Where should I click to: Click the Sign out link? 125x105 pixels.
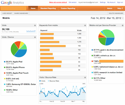coord(120,2)
